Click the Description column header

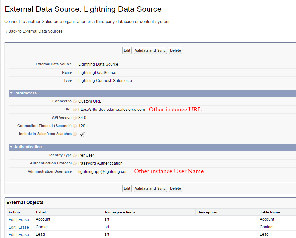(207, 212)
